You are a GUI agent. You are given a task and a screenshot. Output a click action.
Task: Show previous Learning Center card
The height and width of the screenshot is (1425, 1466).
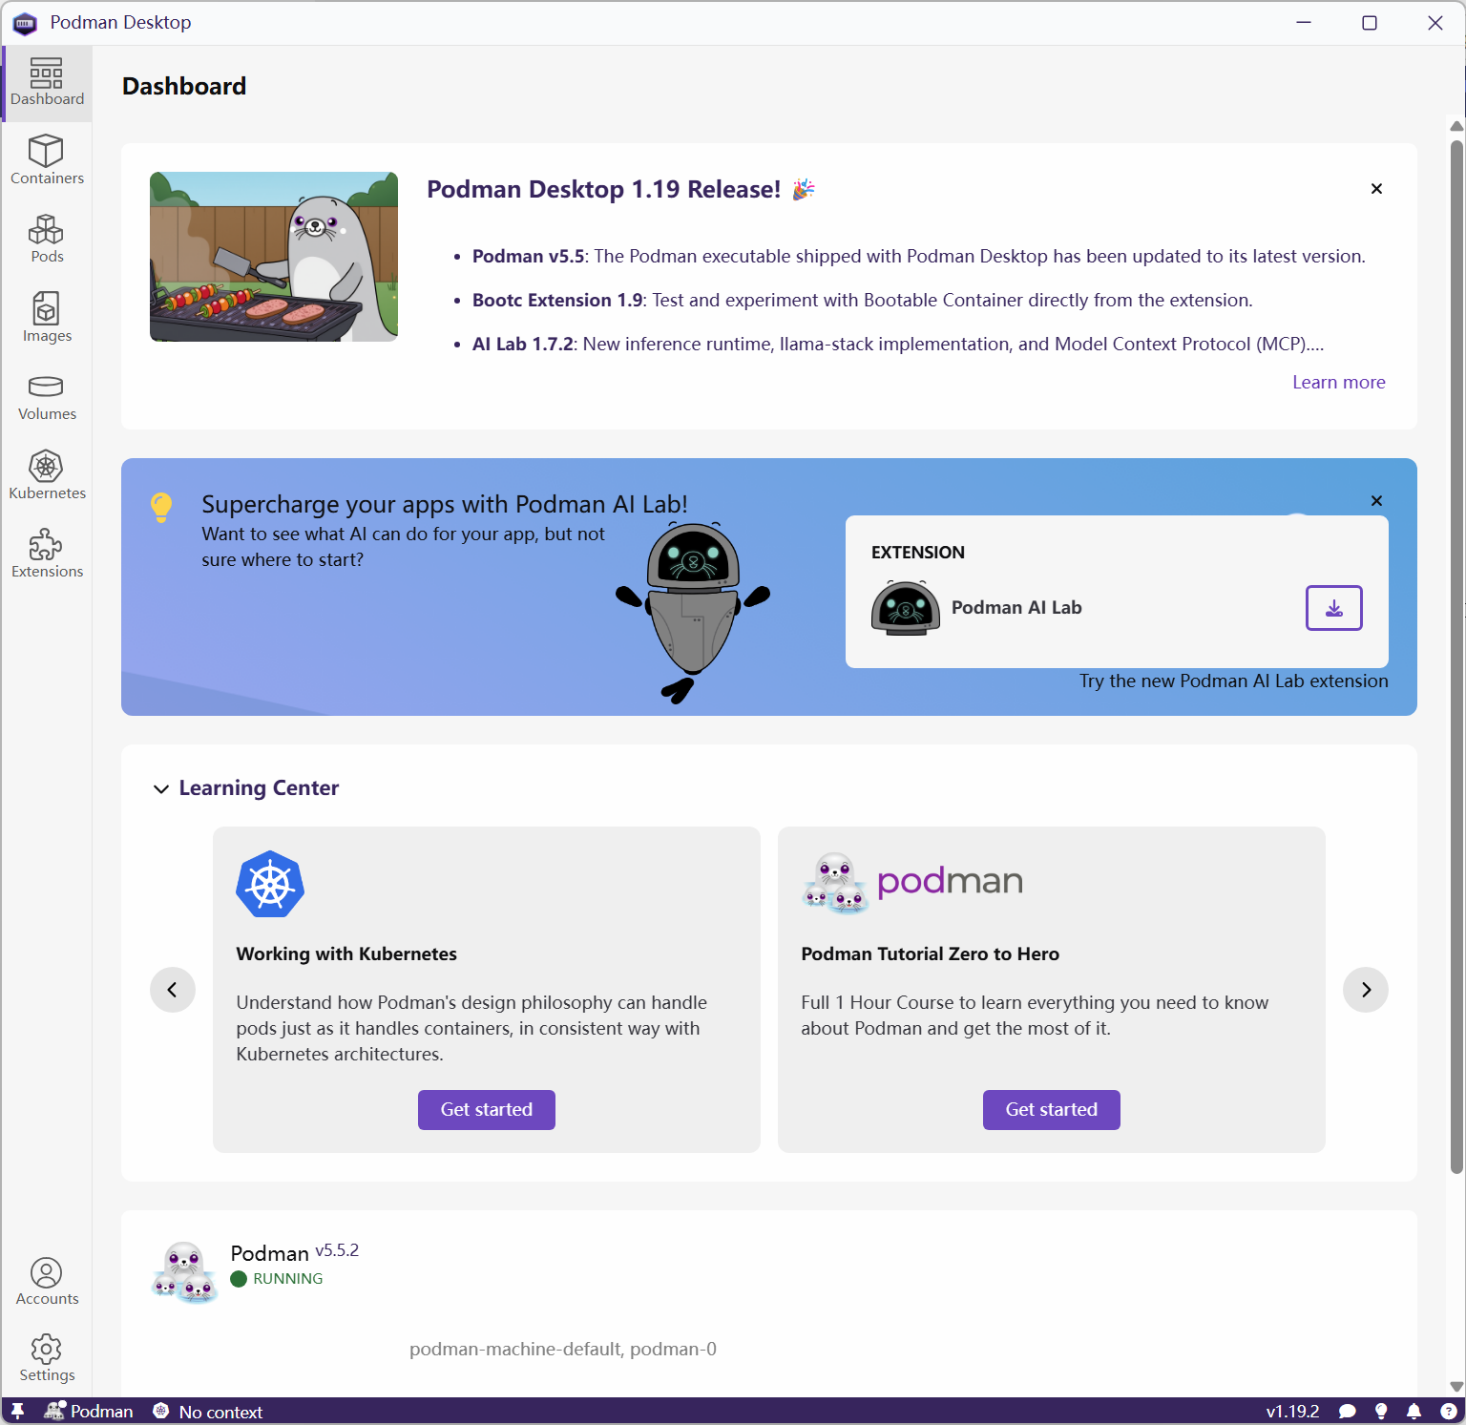[x=173, y=990]
